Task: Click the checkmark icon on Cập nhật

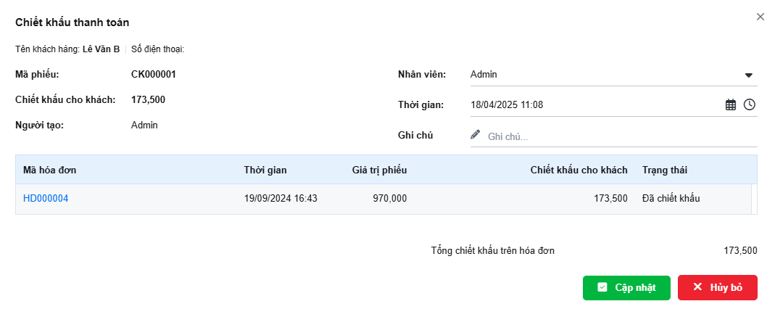Action: pos(602,287)
